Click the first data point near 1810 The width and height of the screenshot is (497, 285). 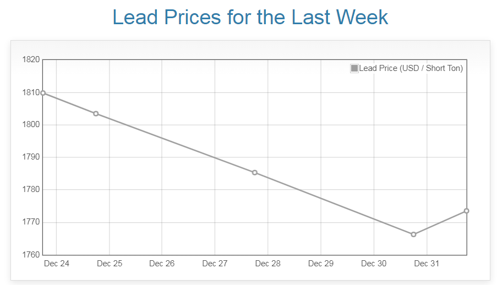pyautogui.click(x=43, y=93)
